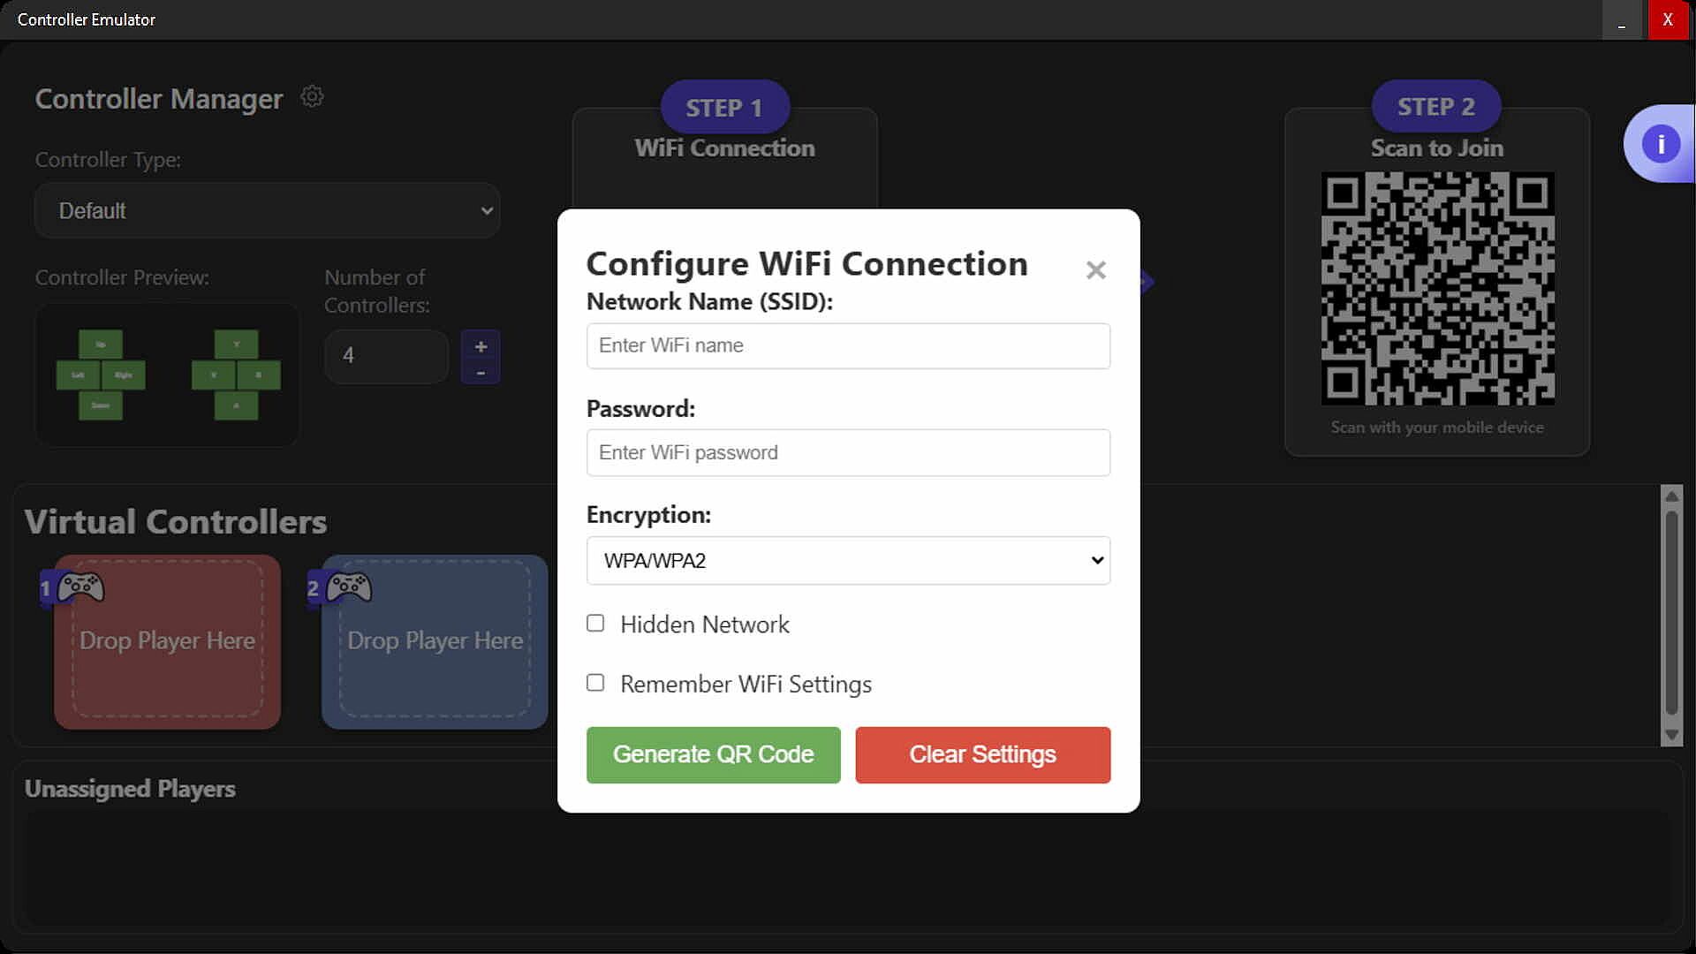
Task: Decrease number of controllers with minus
Action: (x=481, y=373)
